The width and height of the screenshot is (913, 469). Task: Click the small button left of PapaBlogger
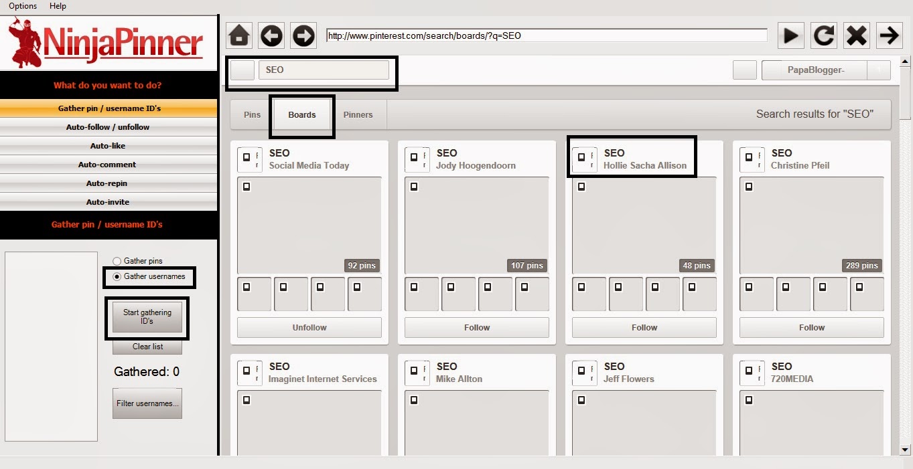[745, 70]
